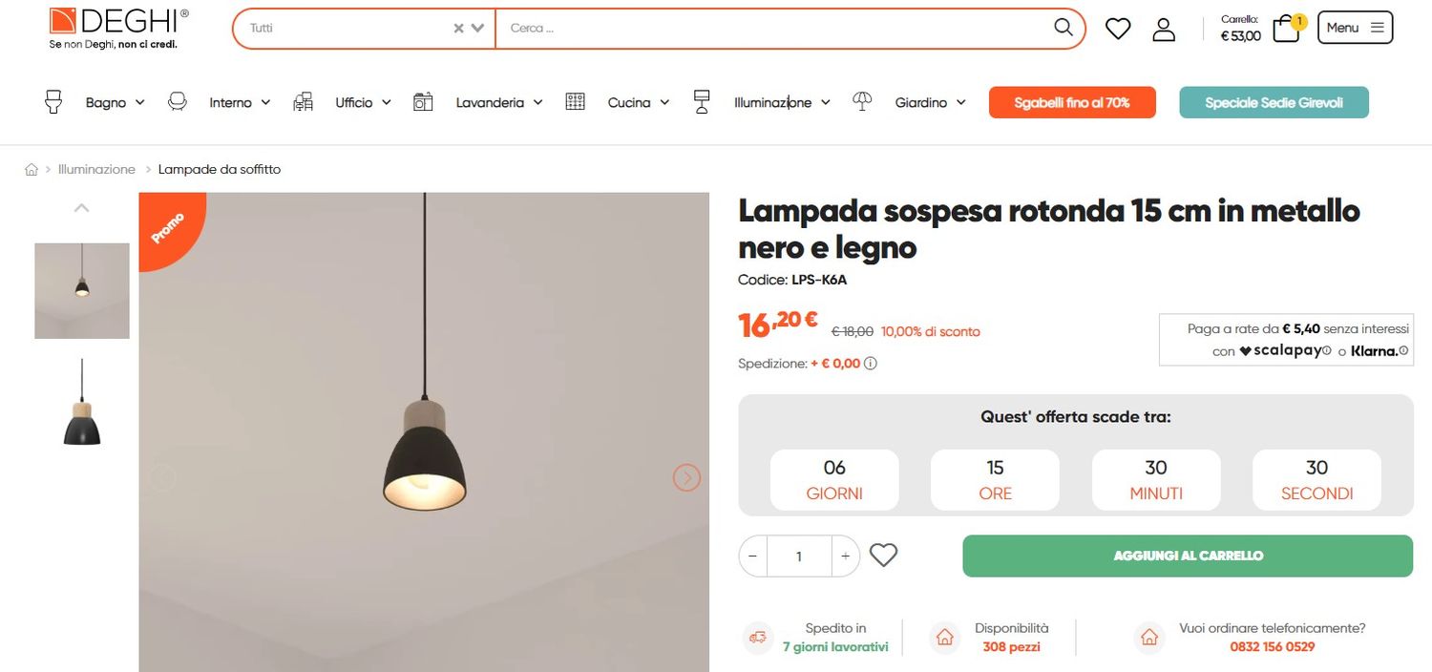Screen dimensions: 1432x672
Task: Open the Cucina category menu
Action: point(638,103)
